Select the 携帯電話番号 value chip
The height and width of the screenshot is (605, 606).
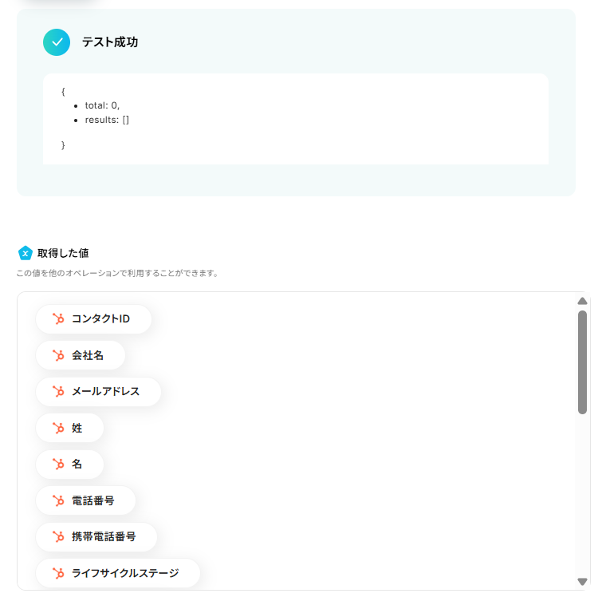click(96, 536)
